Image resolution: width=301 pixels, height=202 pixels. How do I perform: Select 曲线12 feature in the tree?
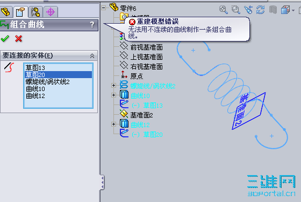[140, 125]
